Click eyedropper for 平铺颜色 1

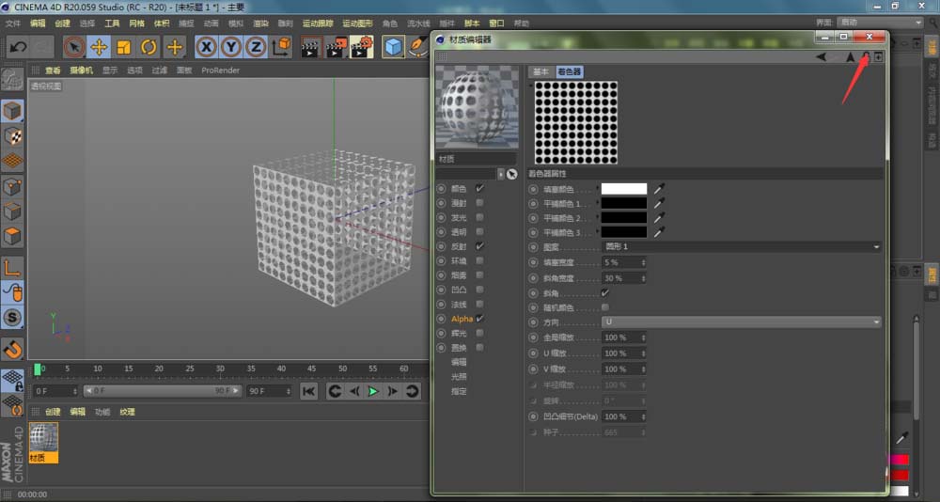[x=659, y=203]
